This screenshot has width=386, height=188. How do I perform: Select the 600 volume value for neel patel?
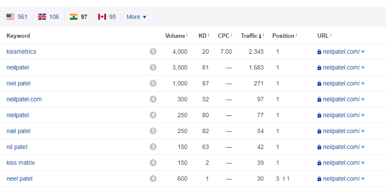[x=182, y=179]
